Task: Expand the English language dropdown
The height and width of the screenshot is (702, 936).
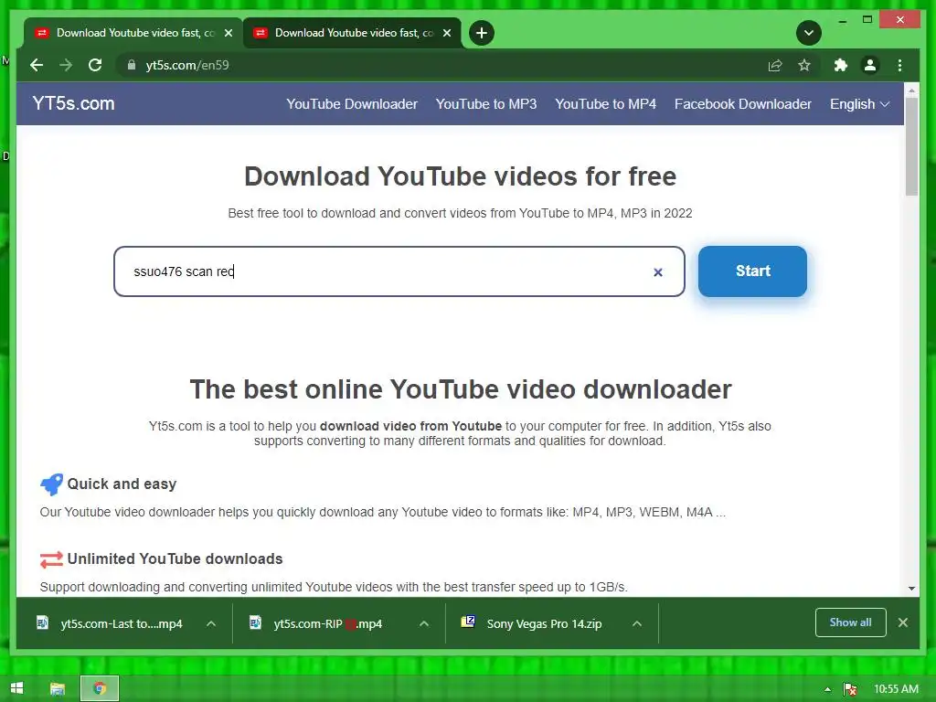Action: pos(859,104)
